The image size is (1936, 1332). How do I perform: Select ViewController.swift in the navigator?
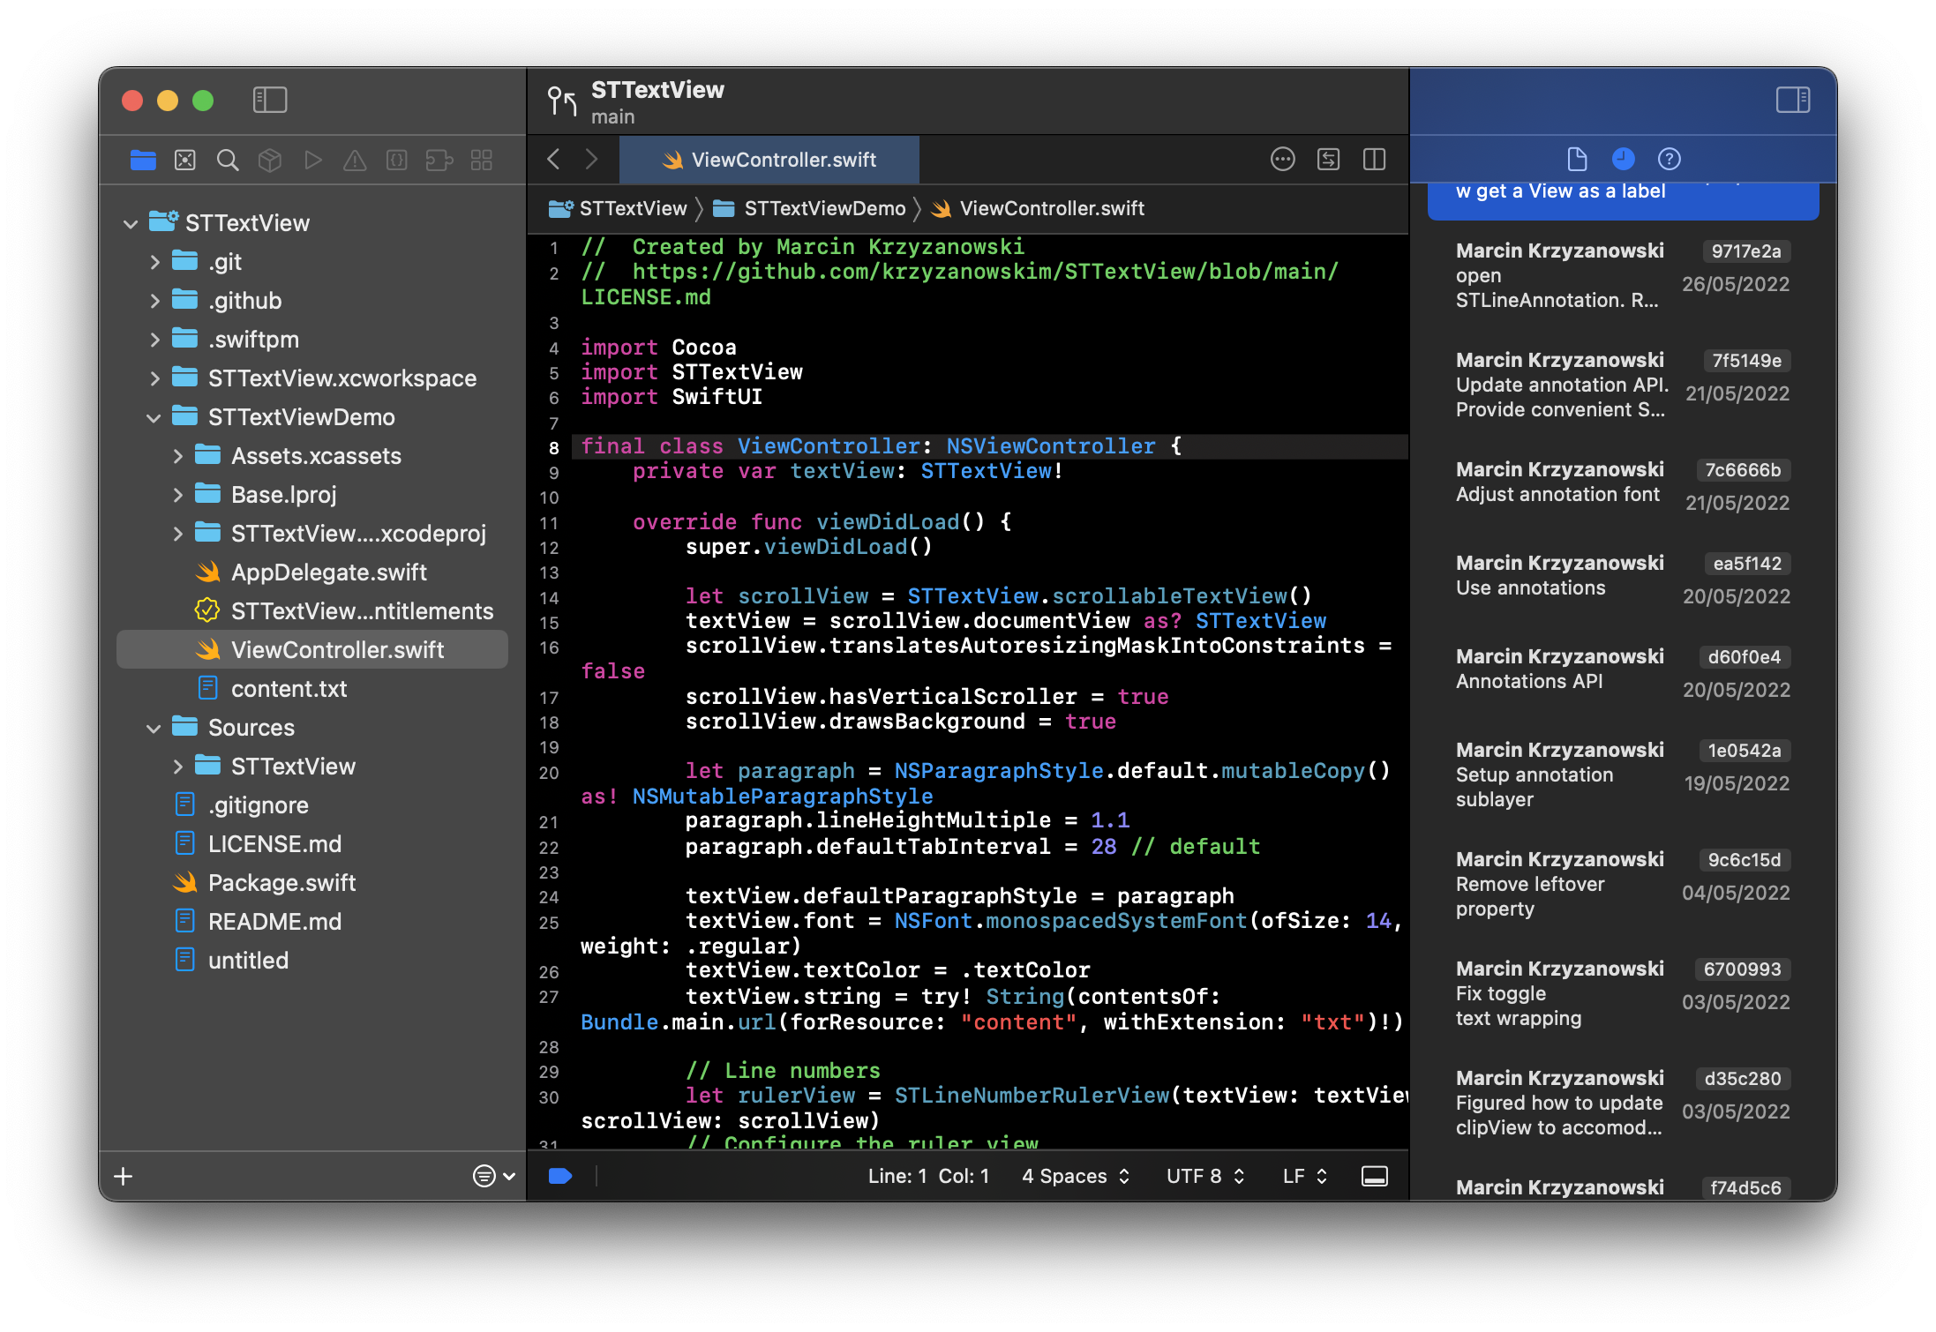pyautogui.click(x=311, y=650)
